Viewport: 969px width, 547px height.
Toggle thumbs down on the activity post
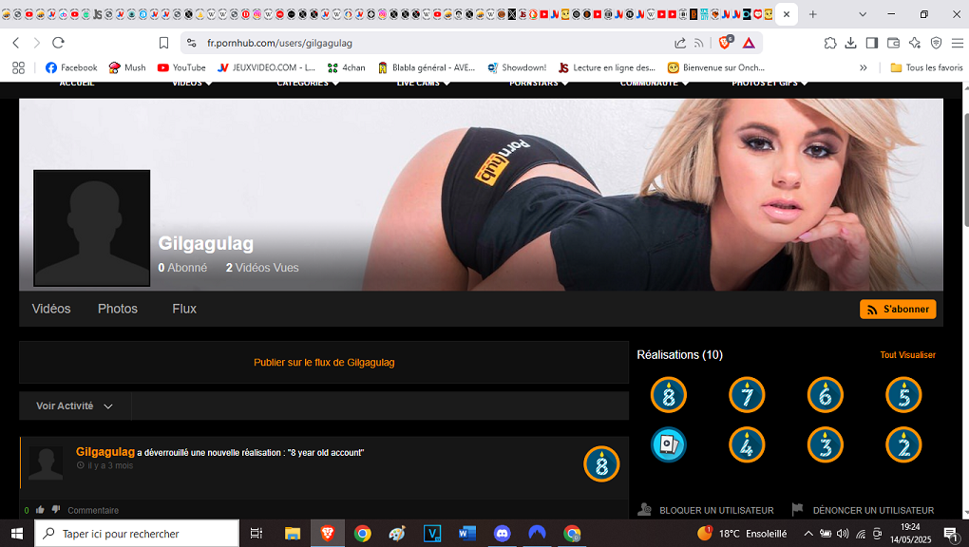pos(55,510)
